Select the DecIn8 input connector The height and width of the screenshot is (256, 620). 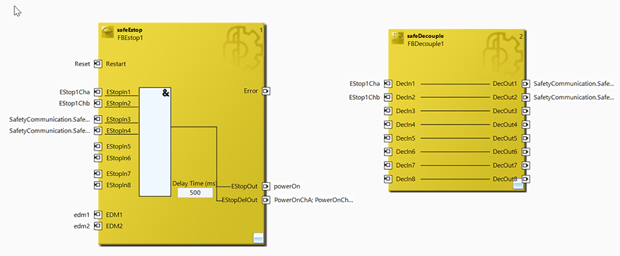click(388, 179)
